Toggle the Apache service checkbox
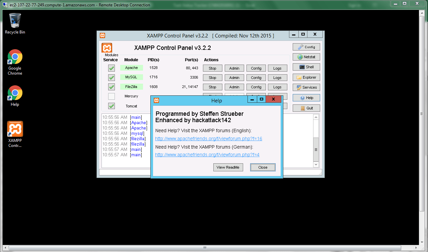This screenshot has width=428, height=252. click(112, 68)
